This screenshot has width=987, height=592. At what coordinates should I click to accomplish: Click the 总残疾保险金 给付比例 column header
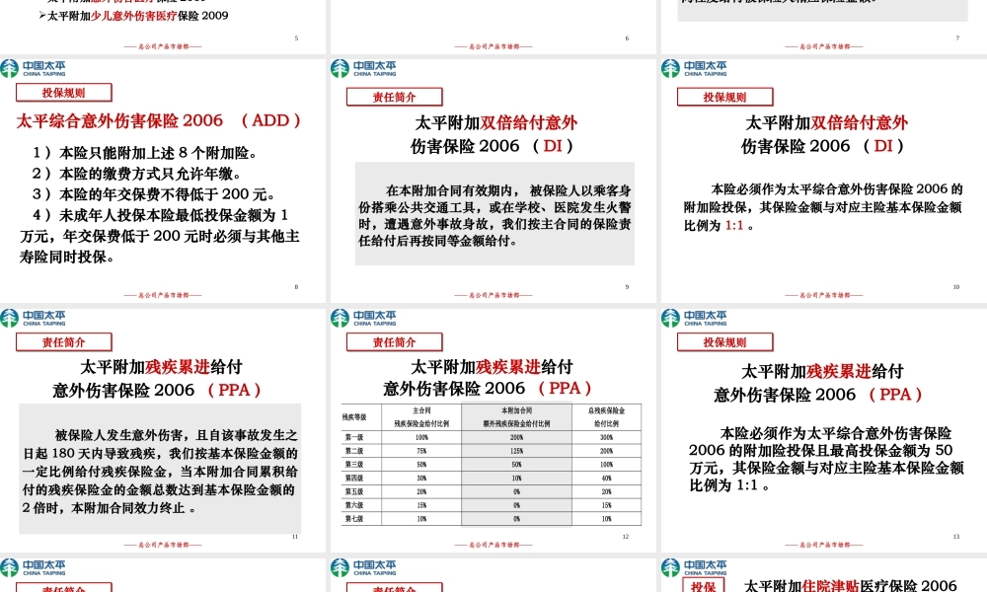(606, 416)
